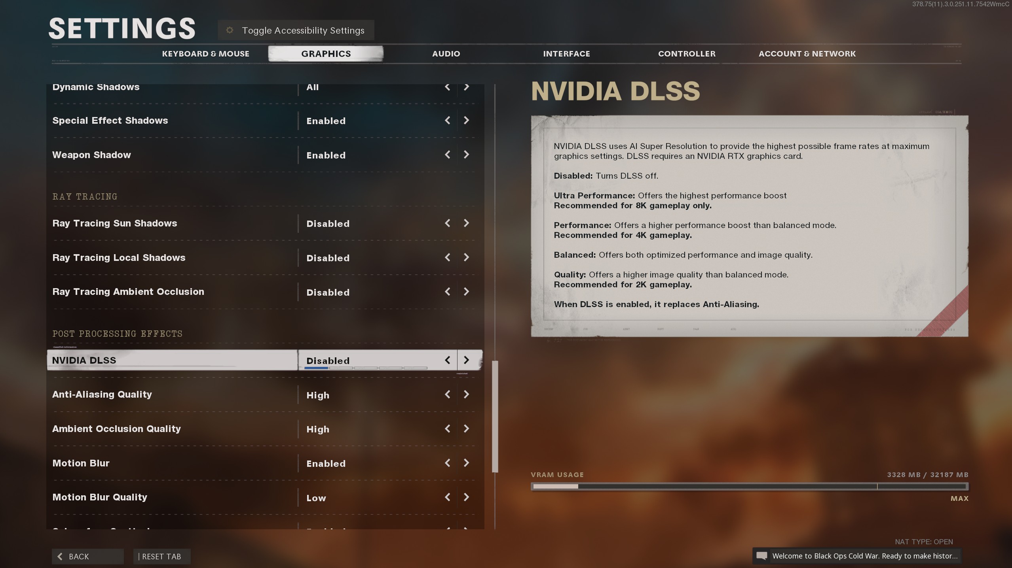Open the Audio tab
Screen dimensions: 1012x568
(446, 54)
